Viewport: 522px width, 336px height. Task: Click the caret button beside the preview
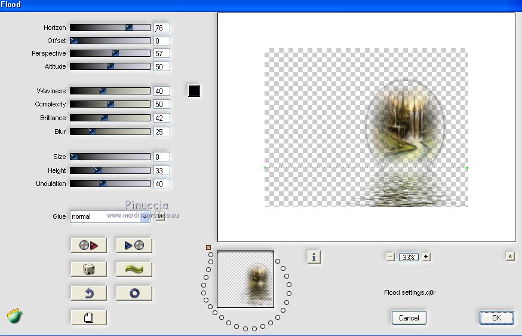click(x=510, y=256)
